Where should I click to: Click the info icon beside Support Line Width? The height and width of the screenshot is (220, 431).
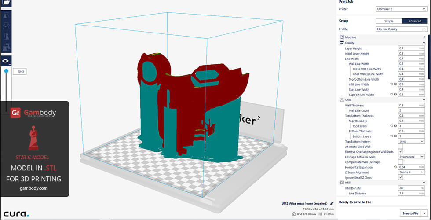[395, 95]
